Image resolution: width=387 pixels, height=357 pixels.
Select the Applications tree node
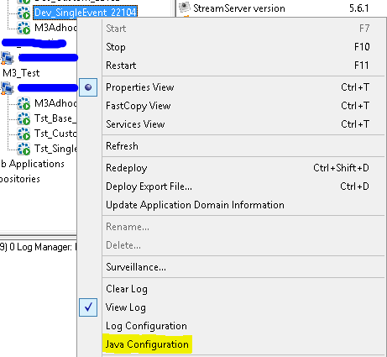point(32,164)
